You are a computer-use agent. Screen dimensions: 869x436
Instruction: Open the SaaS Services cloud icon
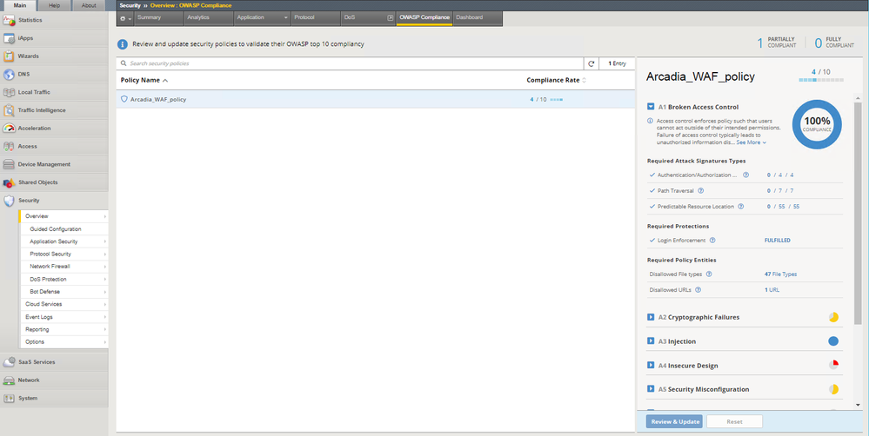(9, 362)
